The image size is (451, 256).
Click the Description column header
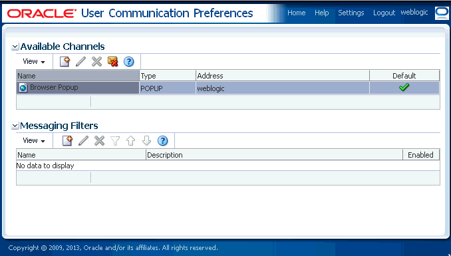pyautogui.click(x=274, y=155)
